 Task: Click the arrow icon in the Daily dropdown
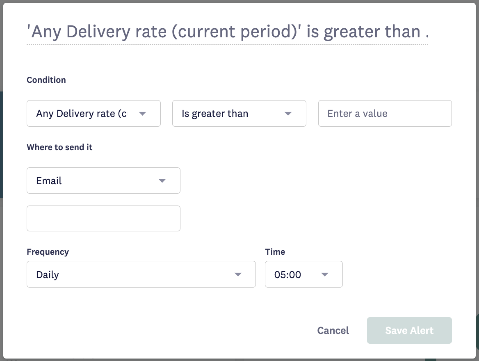(238, 274)
